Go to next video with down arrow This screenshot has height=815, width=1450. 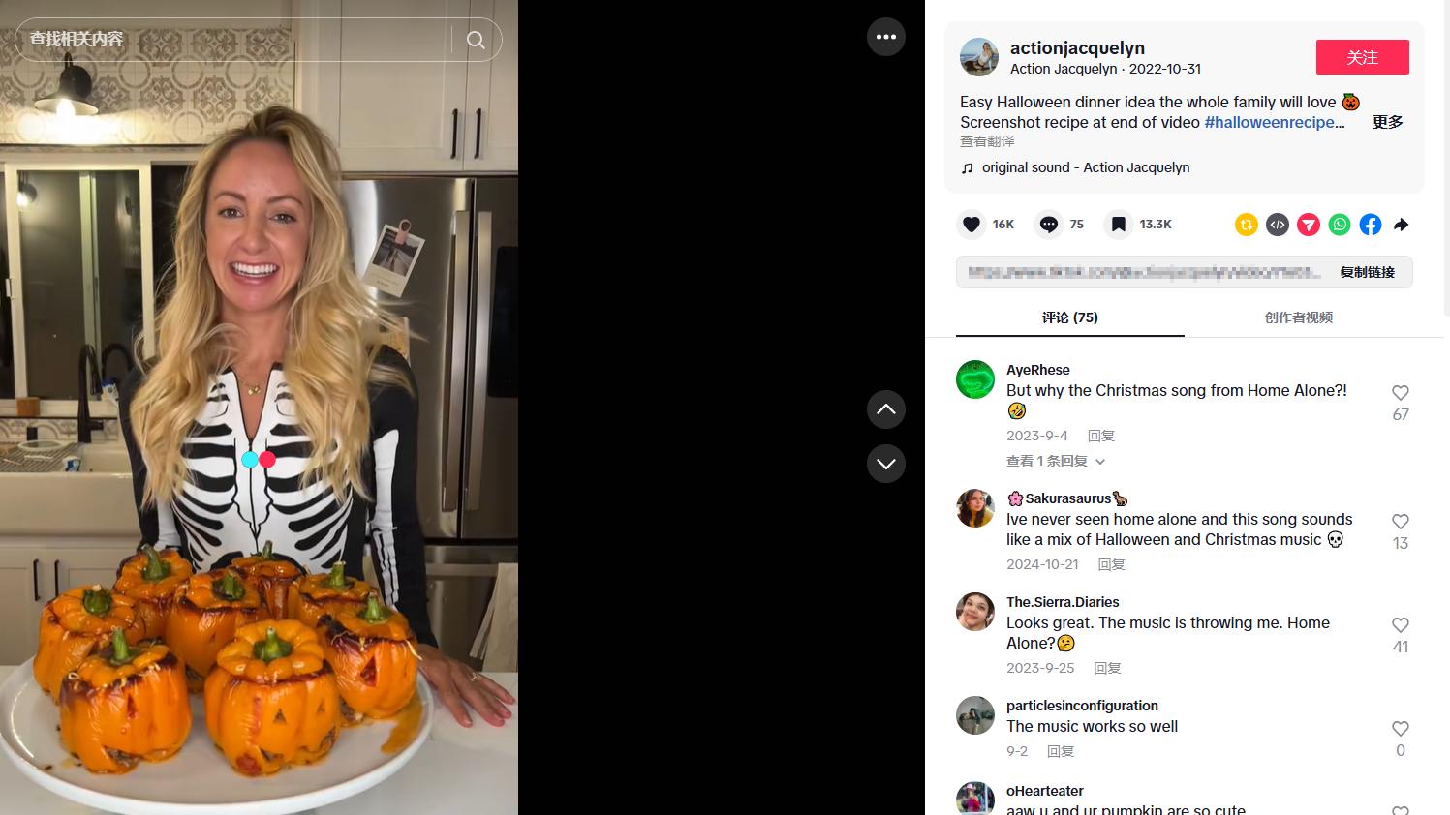(886, 464)
